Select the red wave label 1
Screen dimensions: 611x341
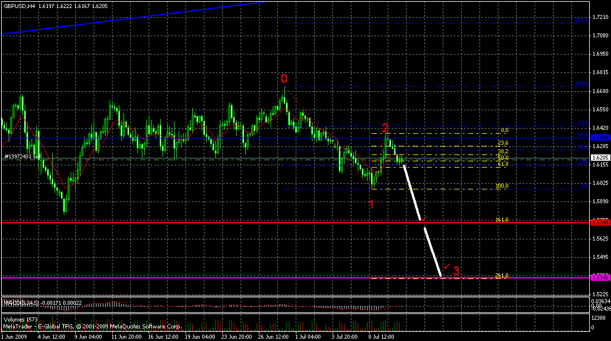pos(372,204)
